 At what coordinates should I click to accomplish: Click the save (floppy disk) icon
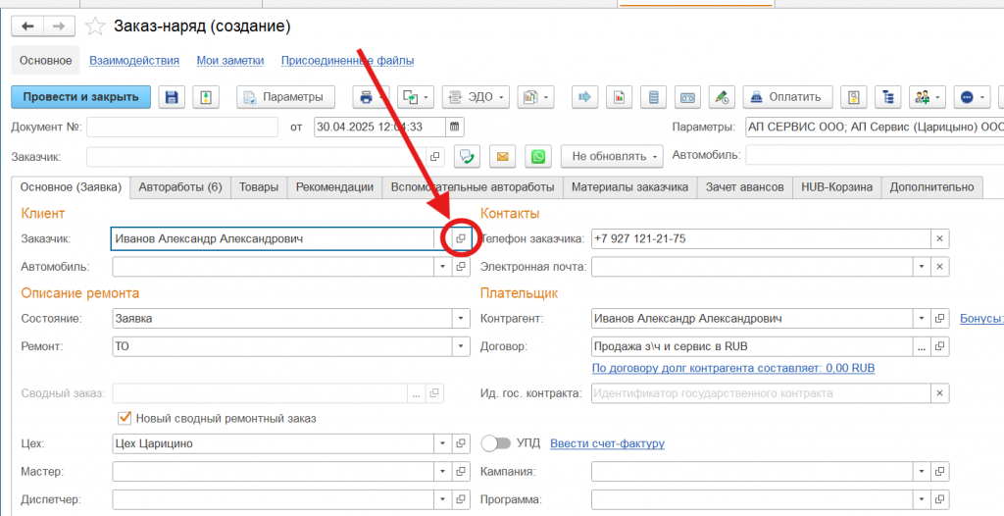[173, 97]
